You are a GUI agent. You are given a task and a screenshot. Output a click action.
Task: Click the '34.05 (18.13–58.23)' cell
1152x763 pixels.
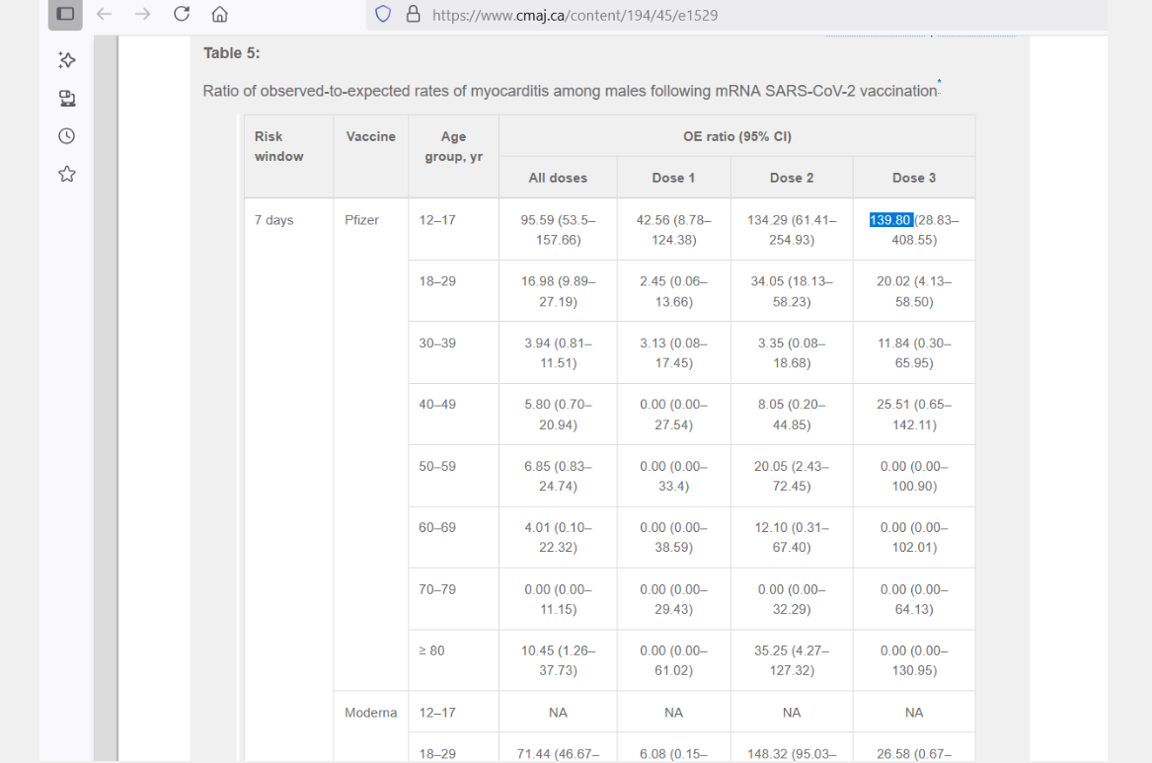(x=792, y=291)
